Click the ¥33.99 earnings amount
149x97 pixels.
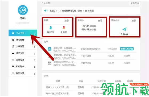click(x=124, y=34)
